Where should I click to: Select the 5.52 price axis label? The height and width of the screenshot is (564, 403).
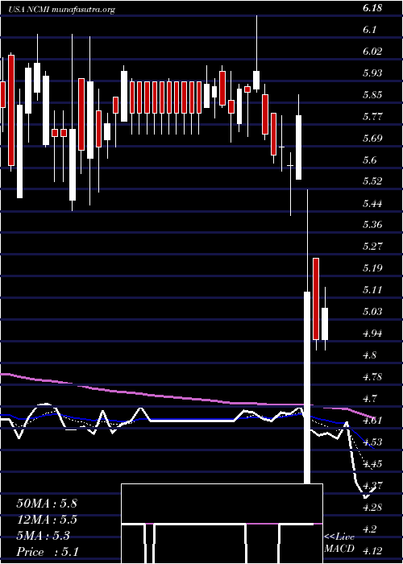(372, 181)
